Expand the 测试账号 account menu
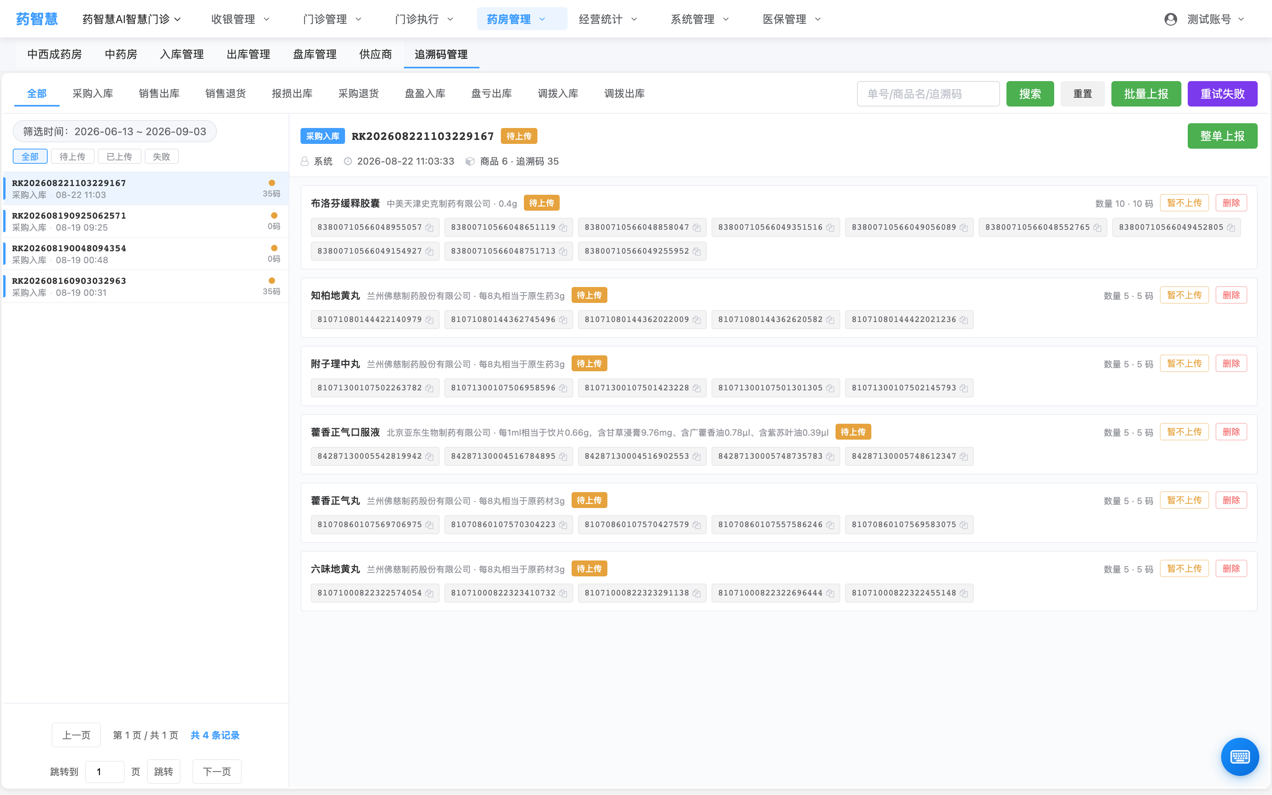Viewport: 1272px width, 795px height. pos(1215,19)
